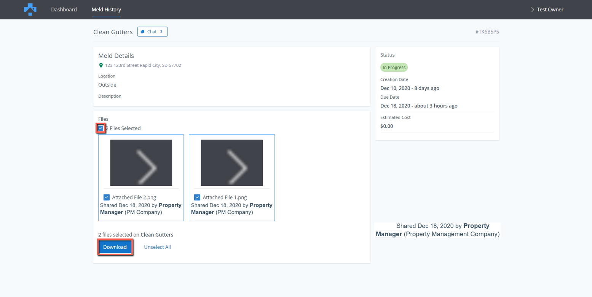Viewport: 592px width, 297px height.
Task: Click the 123 123rd Street address text
Action: [143, 65]
